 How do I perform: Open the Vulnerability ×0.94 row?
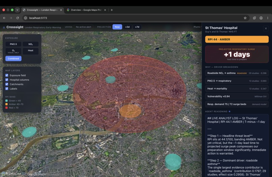237,96
